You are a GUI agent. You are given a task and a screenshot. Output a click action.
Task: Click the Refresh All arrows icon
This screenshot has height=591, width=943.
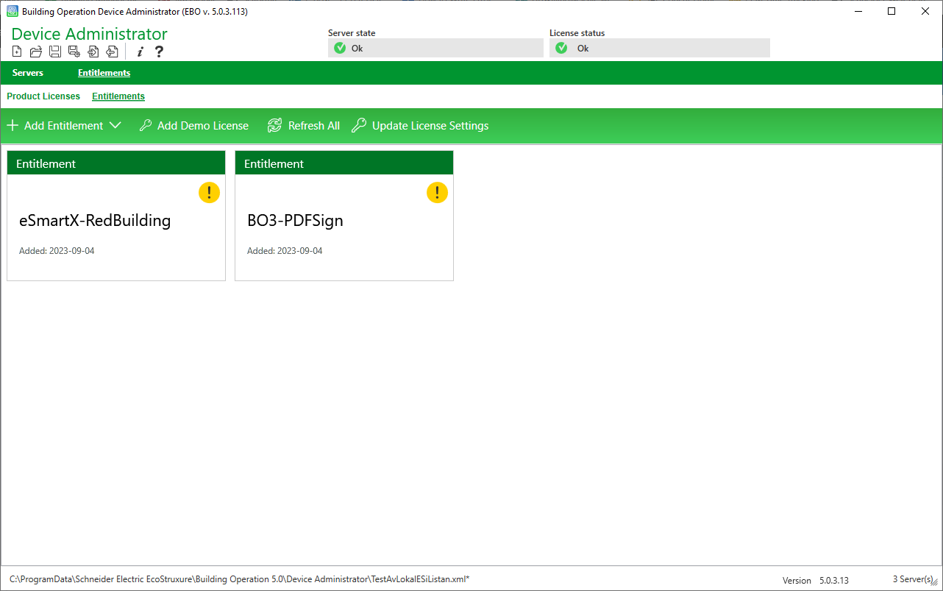[x=274, y=126]
